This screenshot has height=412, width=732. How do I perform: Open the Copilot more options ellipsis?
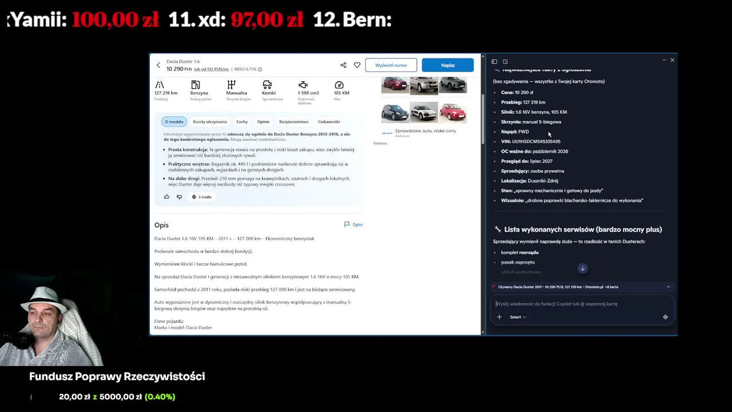[664, 60]
